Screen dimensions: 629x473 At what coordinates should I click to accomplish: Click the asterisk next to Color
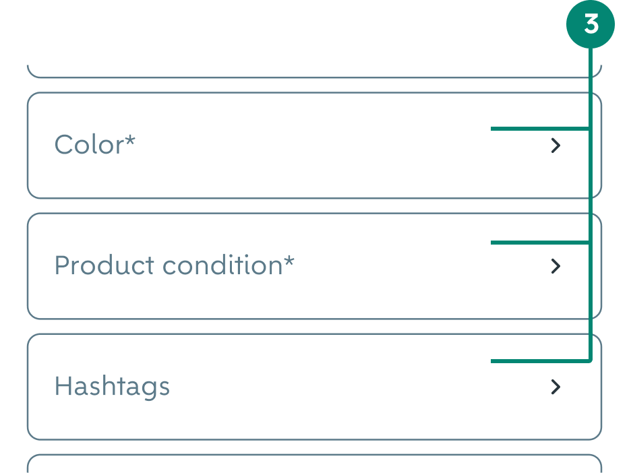pos(130,141)
